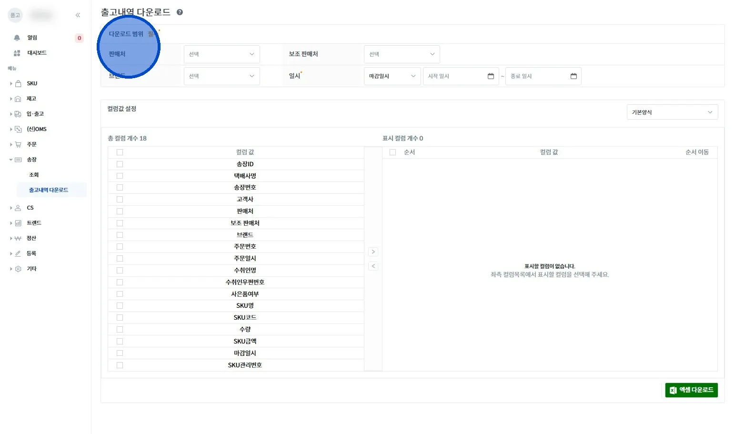
Task: Check the 택배사명 column checkbox
Action: (120, 176)
